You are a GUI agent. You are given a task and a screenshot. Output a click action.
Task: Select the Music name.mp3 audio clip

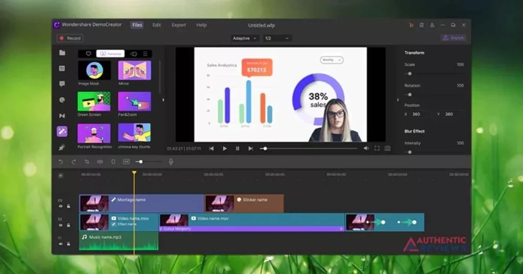point(118,241)
